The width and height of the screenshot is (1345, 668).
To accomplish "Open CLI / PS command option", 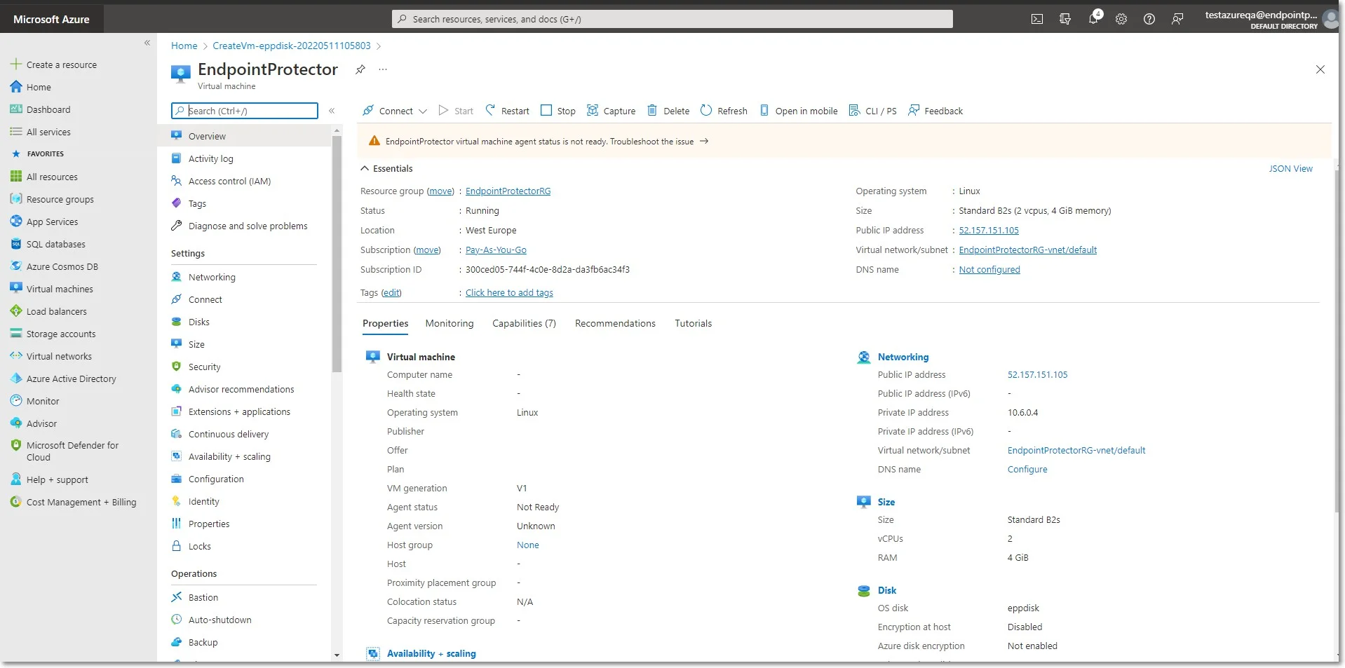I will click(x=872, y=111).
